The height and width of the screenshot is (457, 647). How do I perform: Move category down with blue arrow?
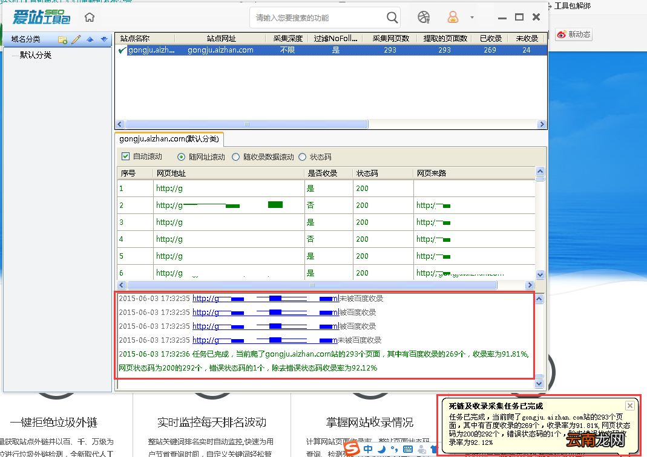coord(104,39)
